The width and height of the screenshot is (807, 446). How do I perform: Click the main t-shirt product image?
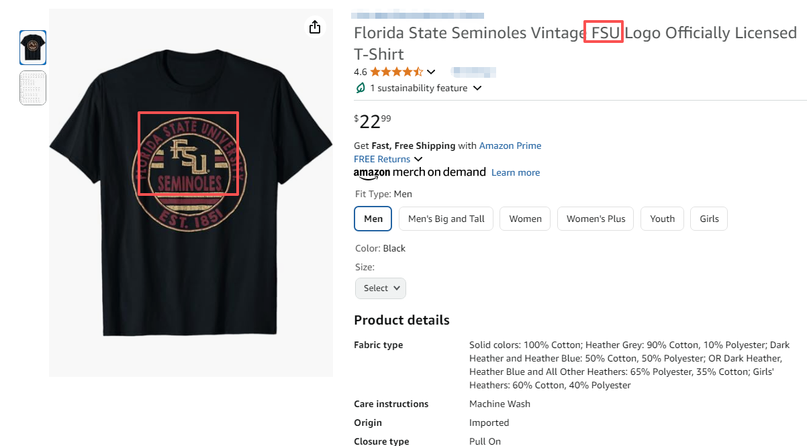[191, 194]
